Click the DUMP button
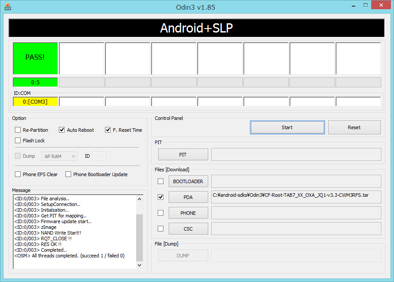 (183, 256)
